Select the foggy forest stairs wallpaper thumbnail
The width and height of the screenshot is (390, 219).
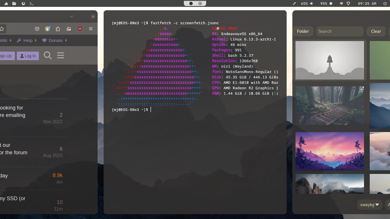[x=330, y=106]
